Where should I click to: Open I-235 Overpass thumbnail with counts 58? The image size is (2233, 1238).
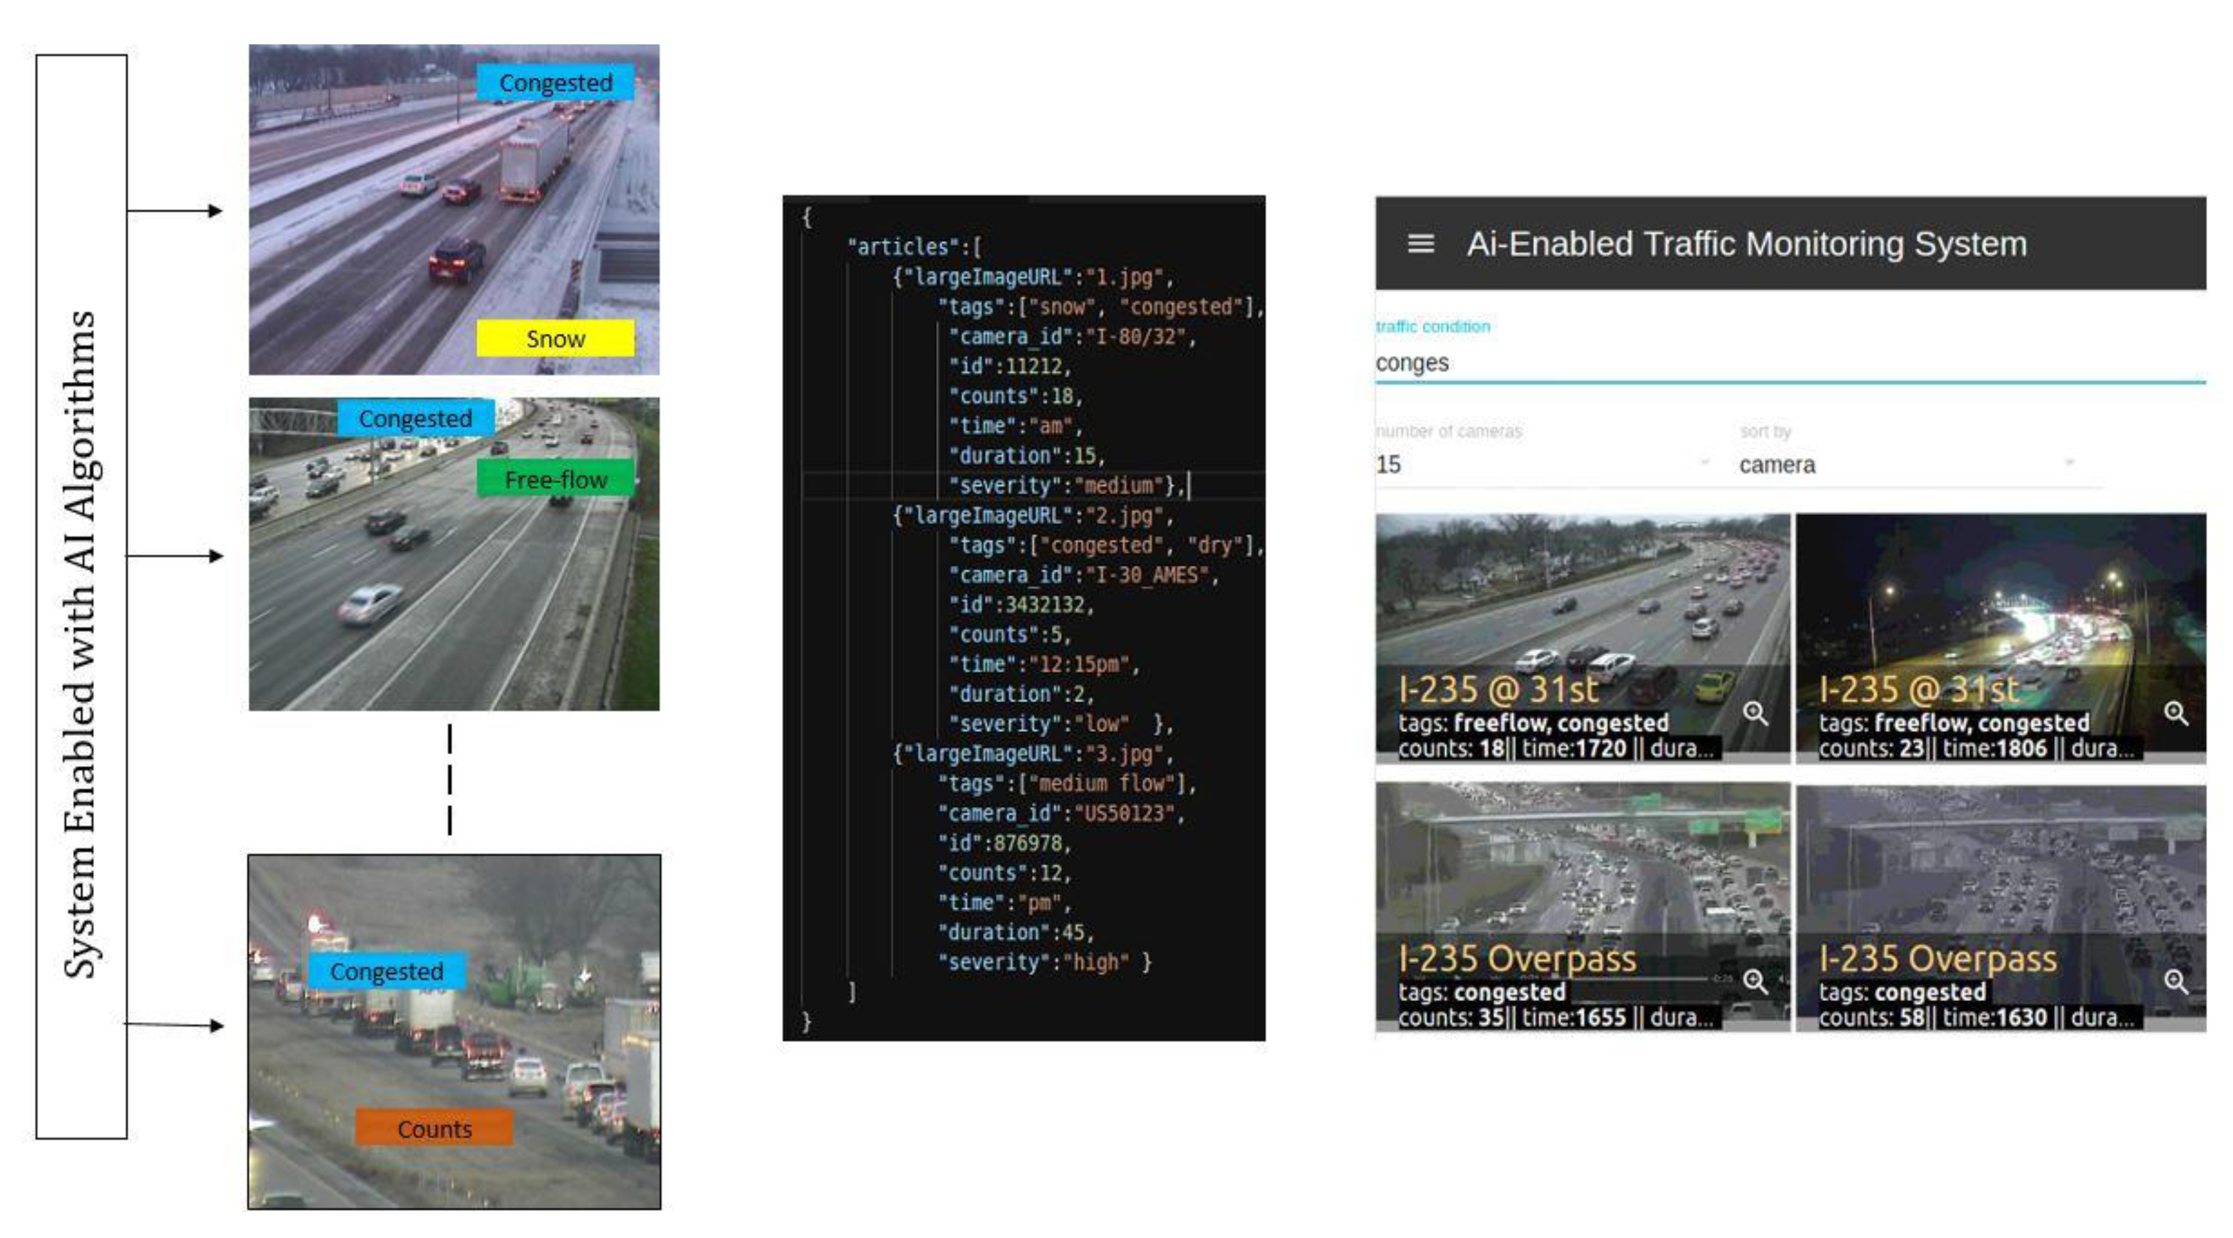2000,867
